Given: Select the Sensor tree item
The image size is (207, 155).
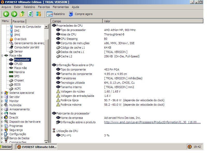Looking at the screenshot, I should click(18, 51).
